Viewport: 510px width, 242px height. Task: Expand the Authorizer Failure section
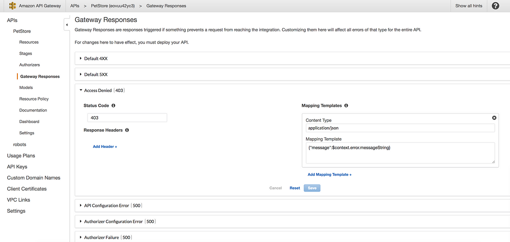click(x=292, y=237)
